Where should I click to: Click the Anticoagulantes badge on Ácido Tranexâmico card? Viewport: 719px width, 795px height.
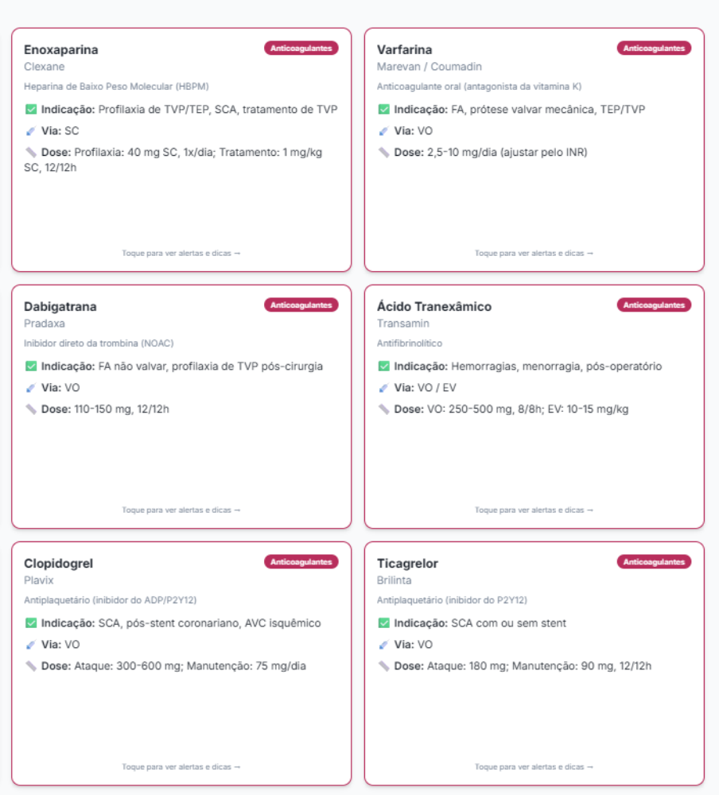point(654,305)
